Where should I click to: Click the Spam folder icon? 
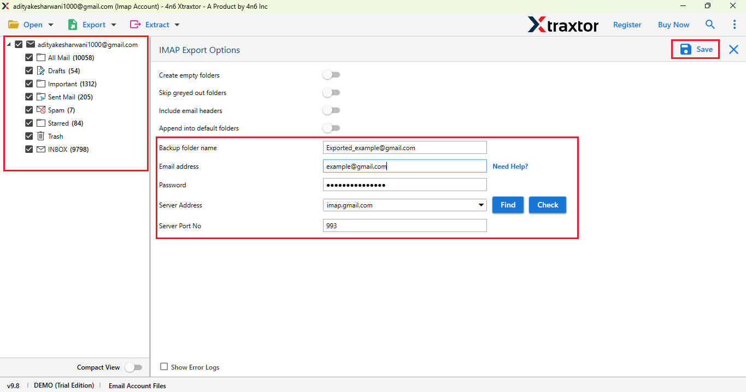pyautogui.click(x=40, y=110)
